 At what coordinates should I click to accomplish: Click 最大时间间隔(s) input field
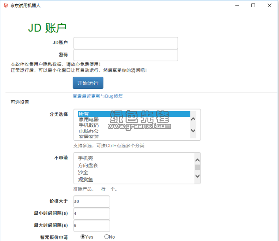[x=92, y=226]
